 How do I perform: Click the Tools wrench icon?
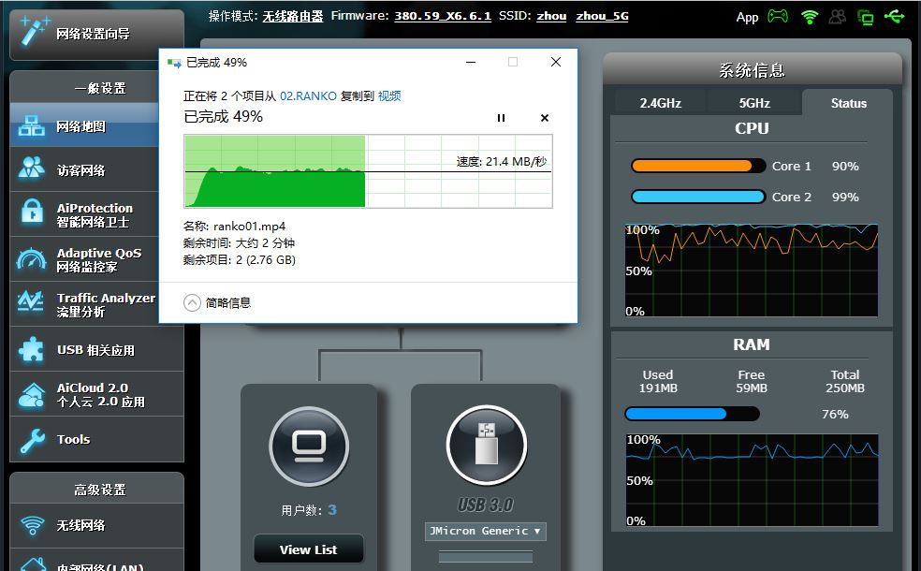pyautogui.click(x=32, y=440)
